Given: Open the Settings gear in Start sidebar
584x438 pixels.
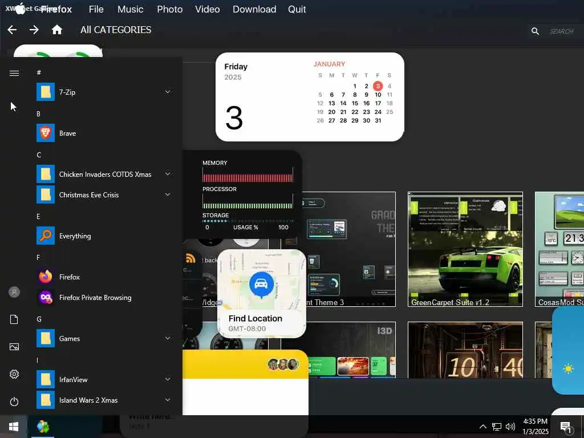Looking at the screenshot, I should pyautogui.click(x=14, y=374).
